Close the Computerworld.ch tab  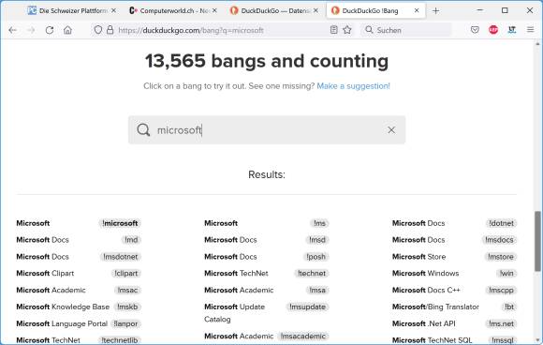214,10
